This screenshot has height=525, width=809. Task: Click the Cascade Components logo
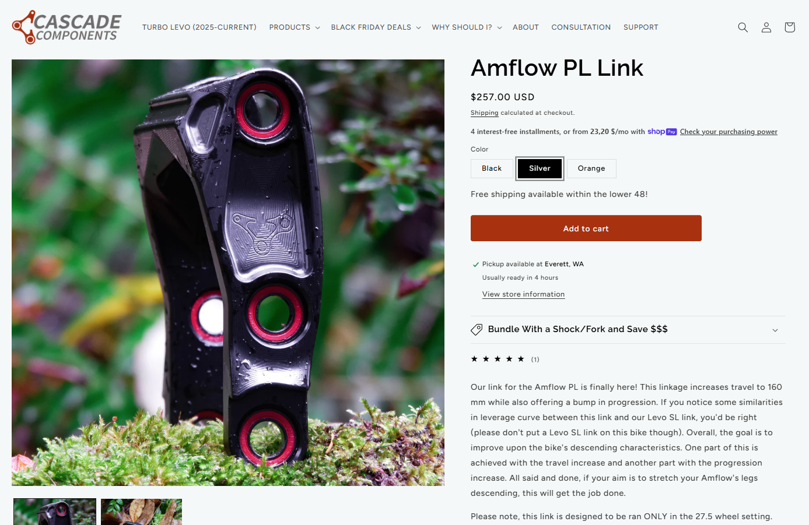[x=66, y=27]
